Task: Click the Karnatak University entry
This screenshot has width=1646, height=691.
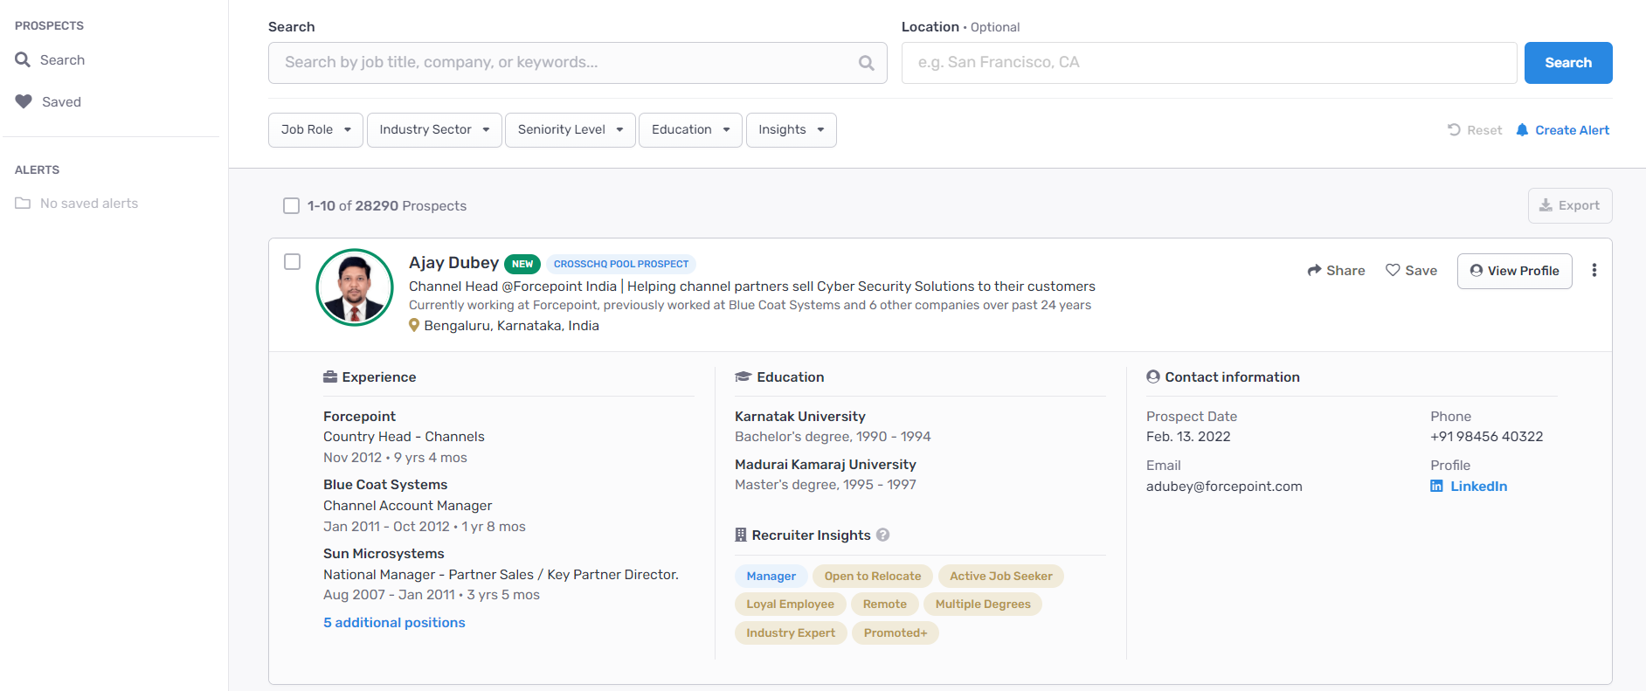Action: 800,417
